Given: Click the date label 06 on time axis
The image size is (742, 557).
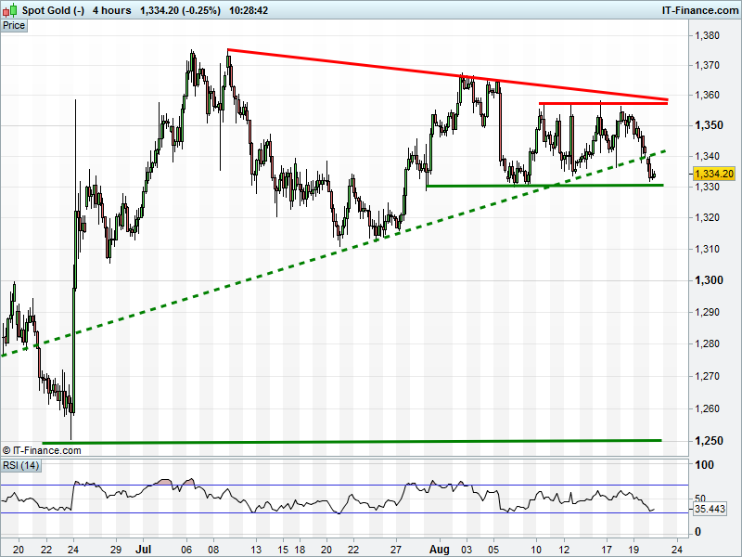Looking at the screenshot, I should (x=186, y=550).
